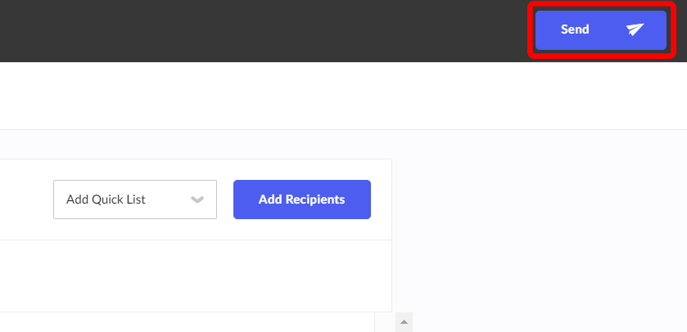This screenshot has width=687, height=332.
Task: Send the message with the airplane icon
Action: pyautogui.click(x=635, y=29)
